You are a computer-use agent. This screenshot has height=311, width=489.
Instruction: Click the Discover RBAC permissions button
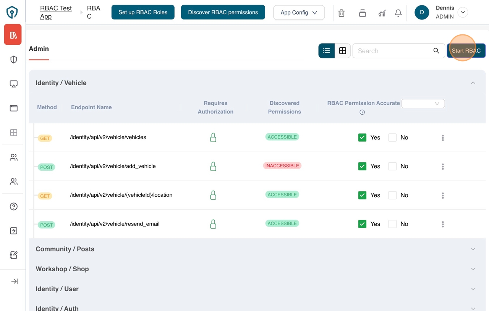pyautogui.click(x=223, y=12)
